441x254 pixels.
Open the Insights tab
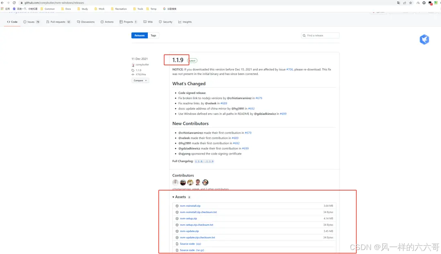(185, 22)
